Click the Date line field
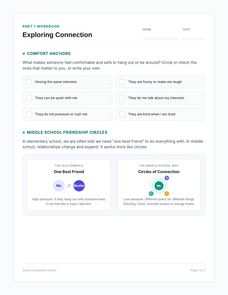 coord(194,36)
